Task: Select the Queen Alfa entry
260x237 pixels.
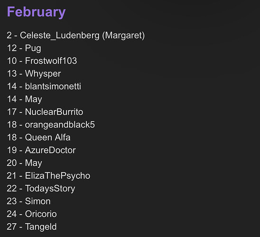Action: 38,137
